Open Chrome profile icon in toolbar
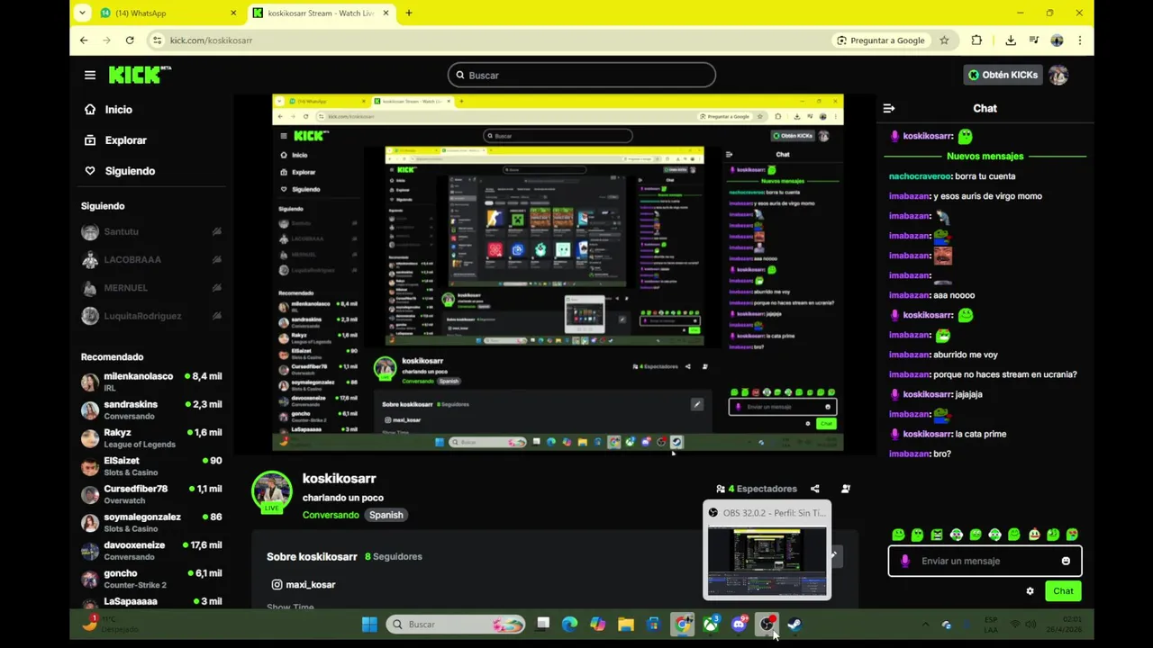 click(1057, 40)
